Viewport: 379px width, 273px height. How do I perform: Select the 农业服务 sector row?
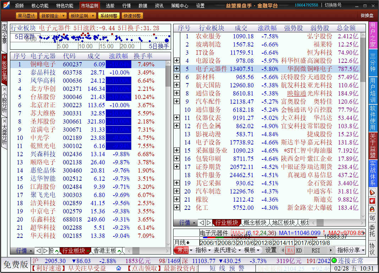point(267,36)
